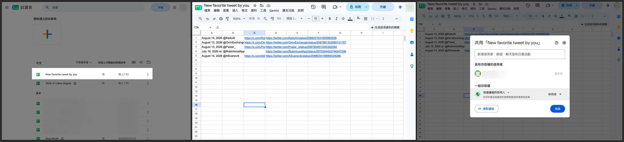Image resolution: width=624 pixels, height=142 pixels.
Task: Open the 2026-X-Likes-Digest file
Action: click(58, 83)
